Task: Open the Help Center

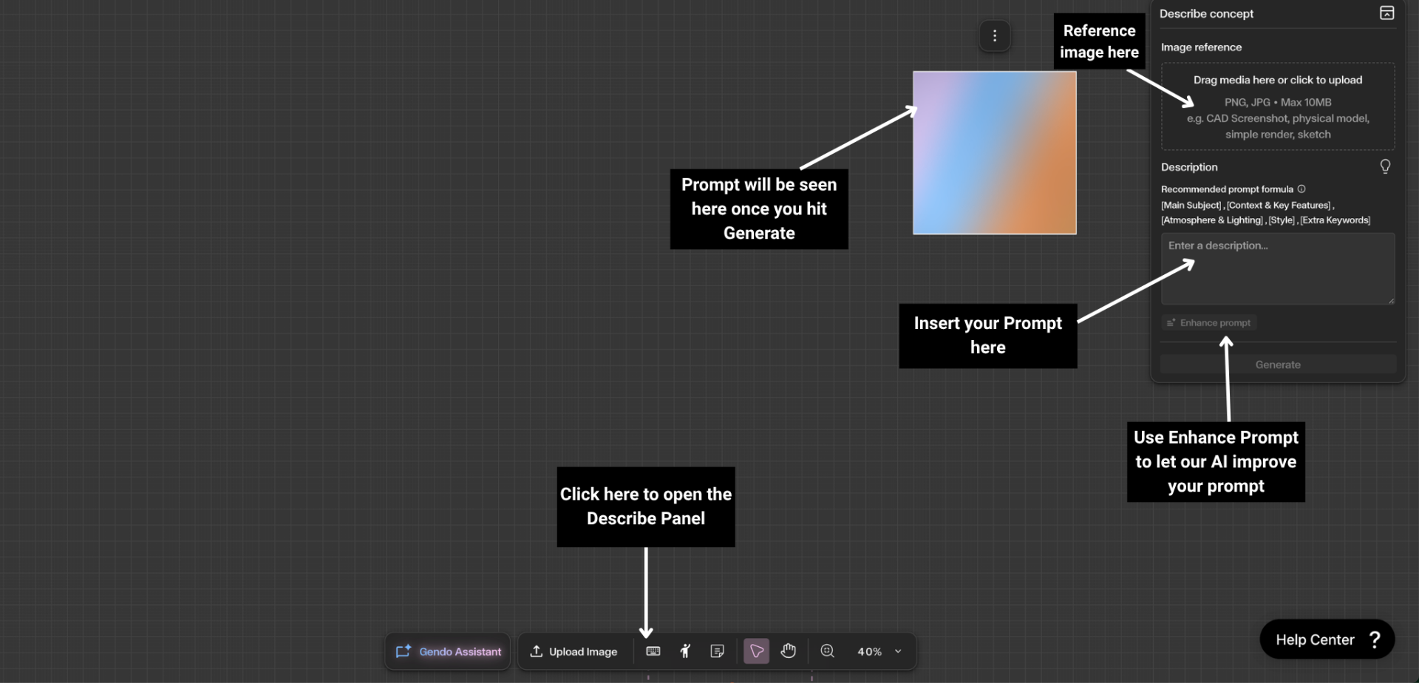Action: click(1315, 640)
